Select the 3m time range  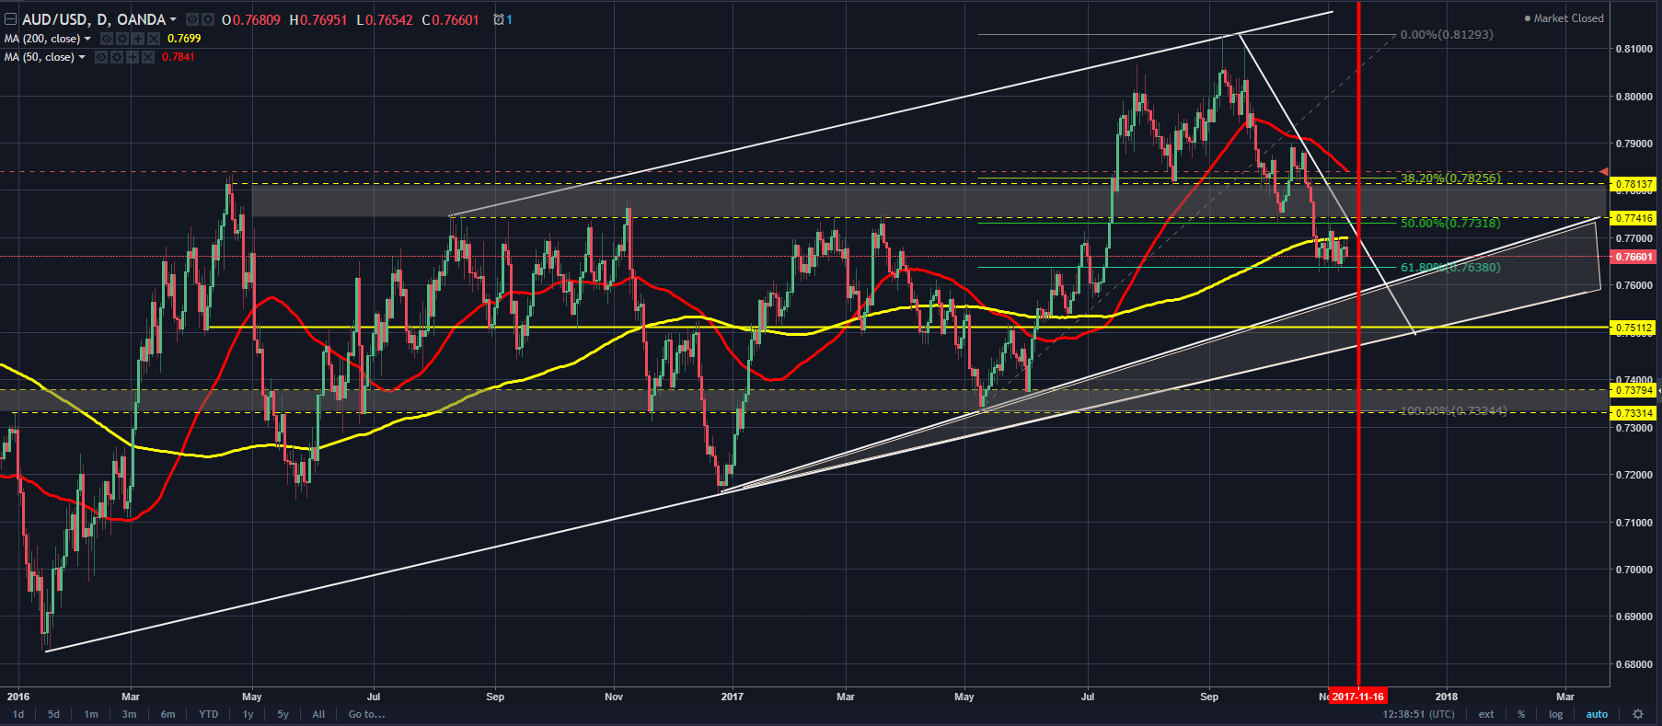point(129,714)
